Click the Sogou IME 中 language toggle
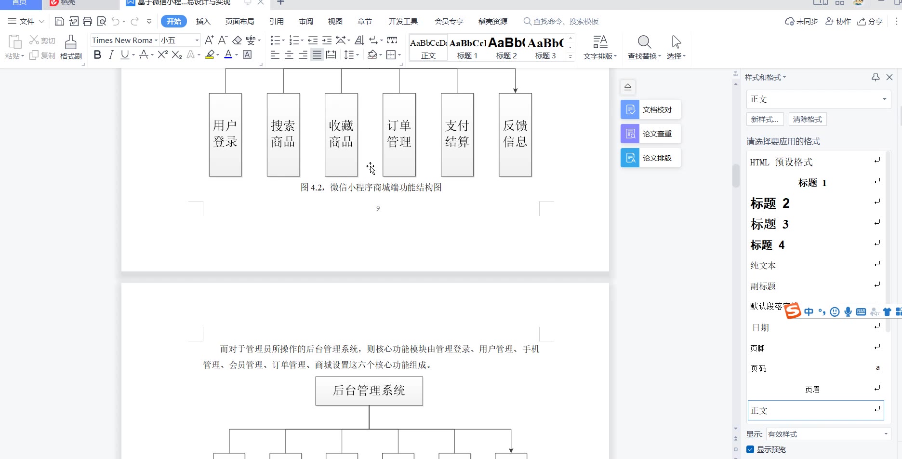This screenshot has width=902, height=459. click(809, 312)
